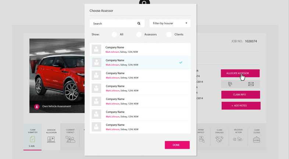Screen dimensions: 289x159
Task: Click the Claim Submitted checklist icon
Action: [32, 139]
